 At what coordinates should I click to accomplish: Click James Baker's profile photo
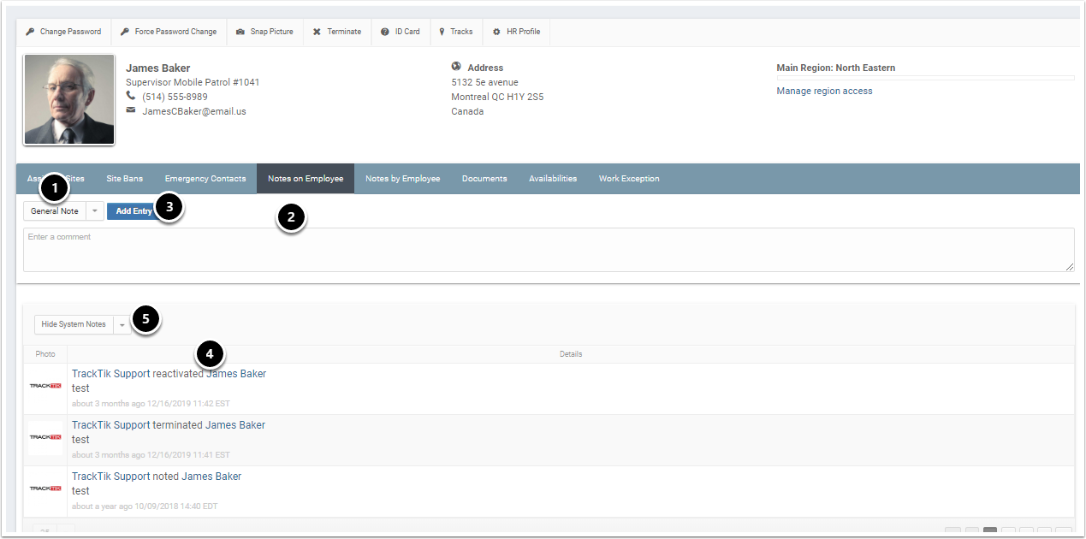[x=69, y=100]
